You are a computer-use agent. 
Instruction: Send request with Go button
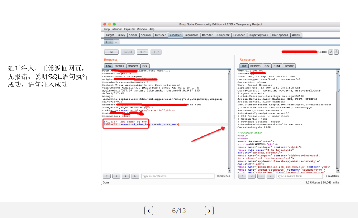112,52
